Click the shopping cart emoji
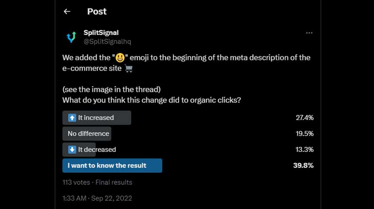Screen dimensions: 374x209 (x=129, y=69)
